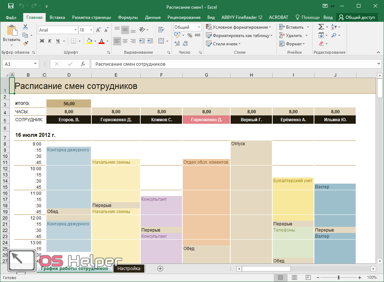Click the yellow fill color button
The height and width of the screenshot is (282, 384).
coord(89,41)
